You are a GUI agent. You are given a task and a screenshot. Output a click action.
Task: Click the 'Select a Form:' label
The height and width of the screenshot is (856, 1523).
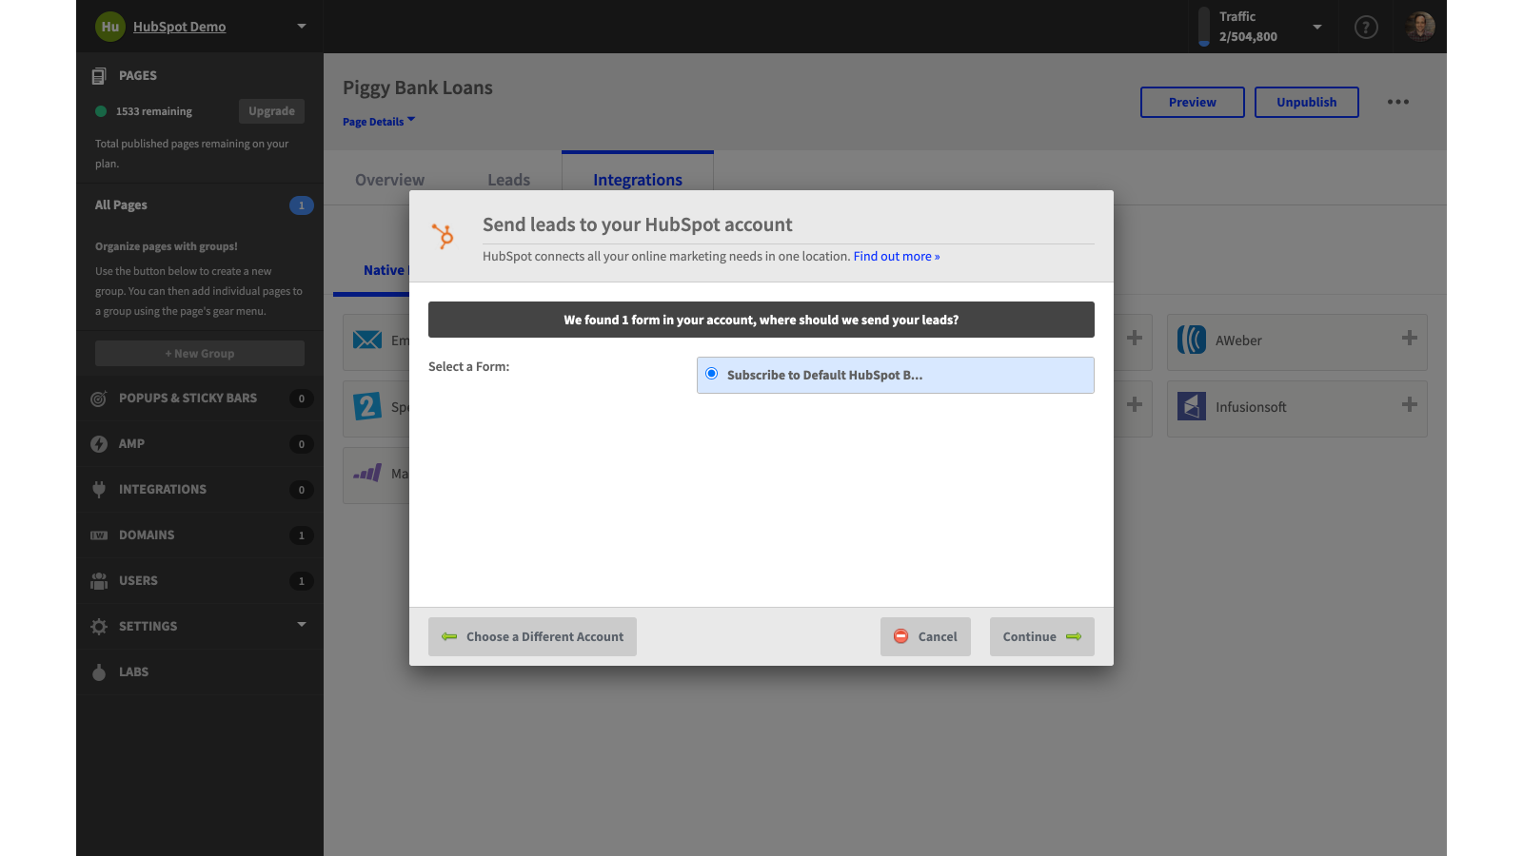coord(468,367)
